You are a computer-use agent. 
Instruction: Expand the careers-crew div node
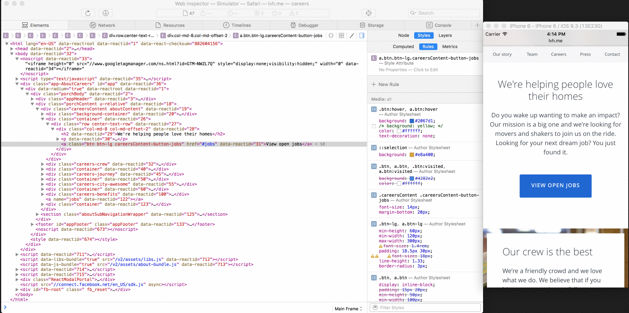[42, 164]
